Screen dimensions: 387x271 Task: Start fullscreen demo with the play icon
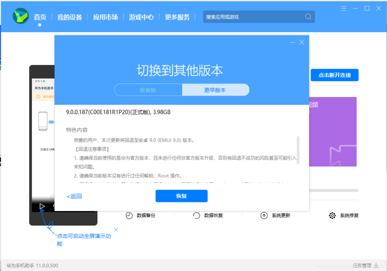point(42,206)
